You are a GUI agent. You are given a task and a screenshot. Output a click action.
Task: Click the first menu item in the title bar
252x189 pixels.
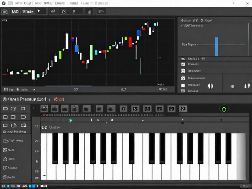[19, 3]
